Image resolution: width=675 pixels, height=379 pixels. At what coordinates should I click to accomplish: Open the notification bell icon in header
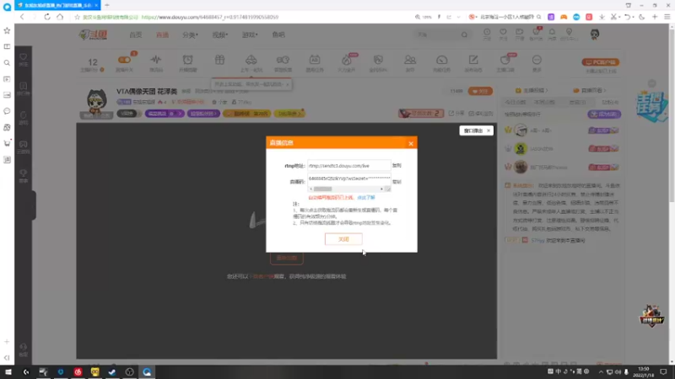(x=552, y=32)
